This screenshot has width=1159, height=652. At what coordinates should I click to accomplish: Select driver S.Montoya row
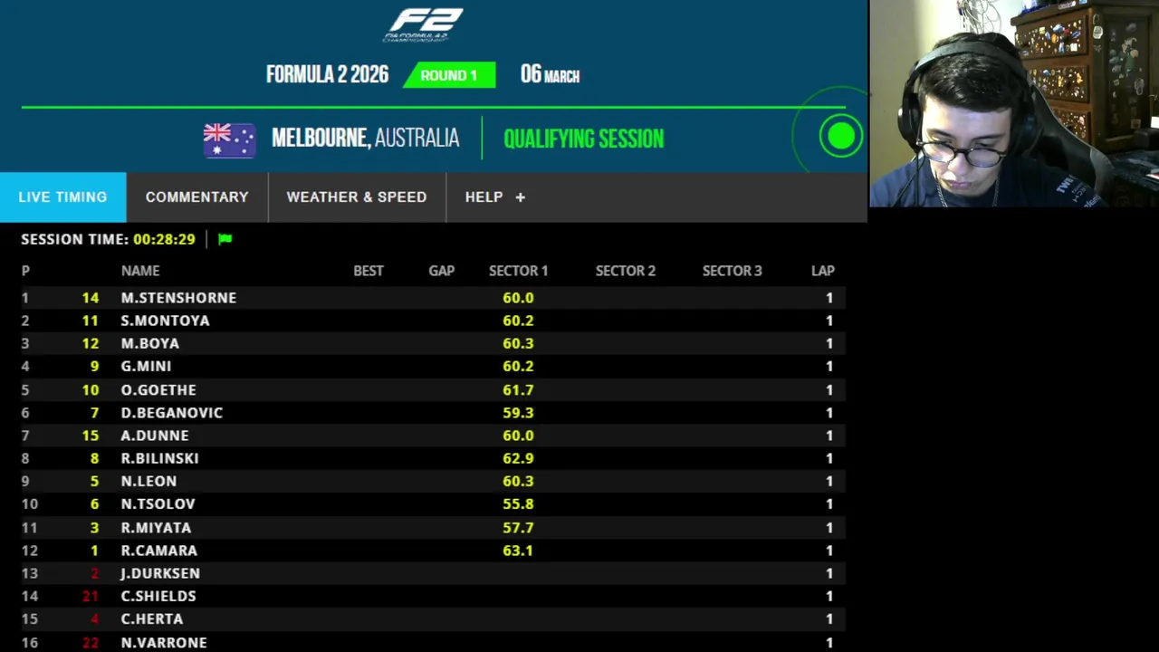(433, 321)
